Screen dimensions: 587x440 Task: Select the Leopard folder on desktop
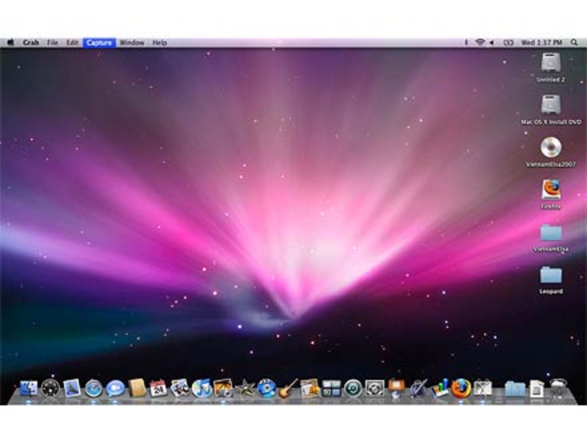click(551, 276)
